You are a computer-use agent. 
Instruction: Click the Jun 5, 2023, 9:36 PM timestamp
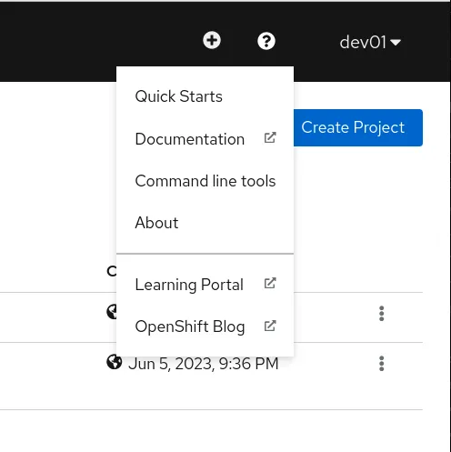click(203, 363)
